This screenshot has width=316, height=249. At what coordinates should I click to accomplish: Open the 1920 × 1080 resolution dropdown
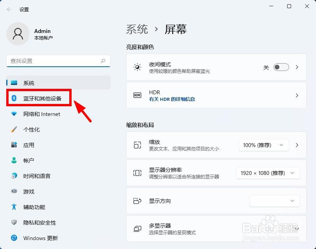click(x=268, y=173)
